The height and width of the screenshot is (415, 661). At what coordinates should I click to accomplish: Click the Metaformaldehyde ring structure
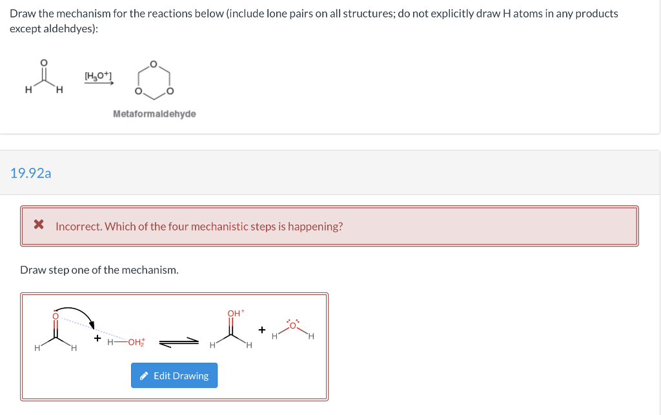(x=154, y=81)
